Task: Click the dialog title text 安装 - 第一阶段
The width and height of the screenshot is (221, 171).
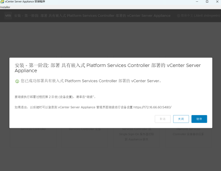Action: point(108,68)
